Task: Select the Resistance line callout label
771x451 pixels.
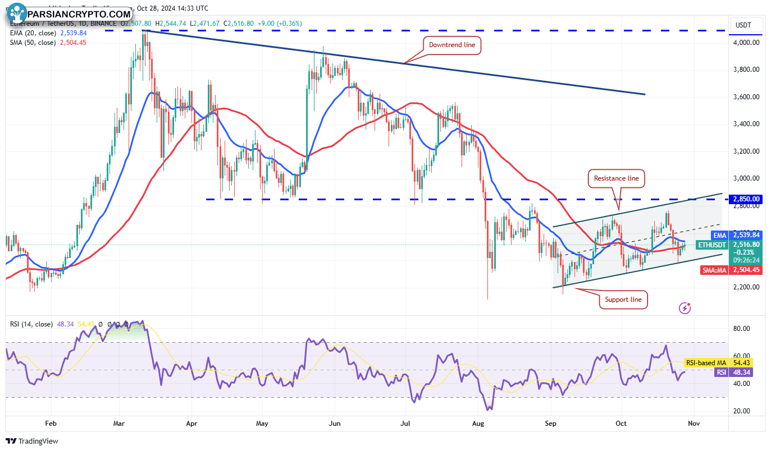Action: pos(617,178)
